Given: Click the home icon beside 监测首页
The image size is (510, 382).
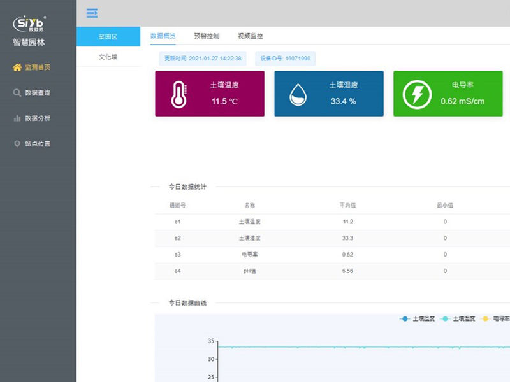Looking at the screenshot, I should [x=17, y=67].
